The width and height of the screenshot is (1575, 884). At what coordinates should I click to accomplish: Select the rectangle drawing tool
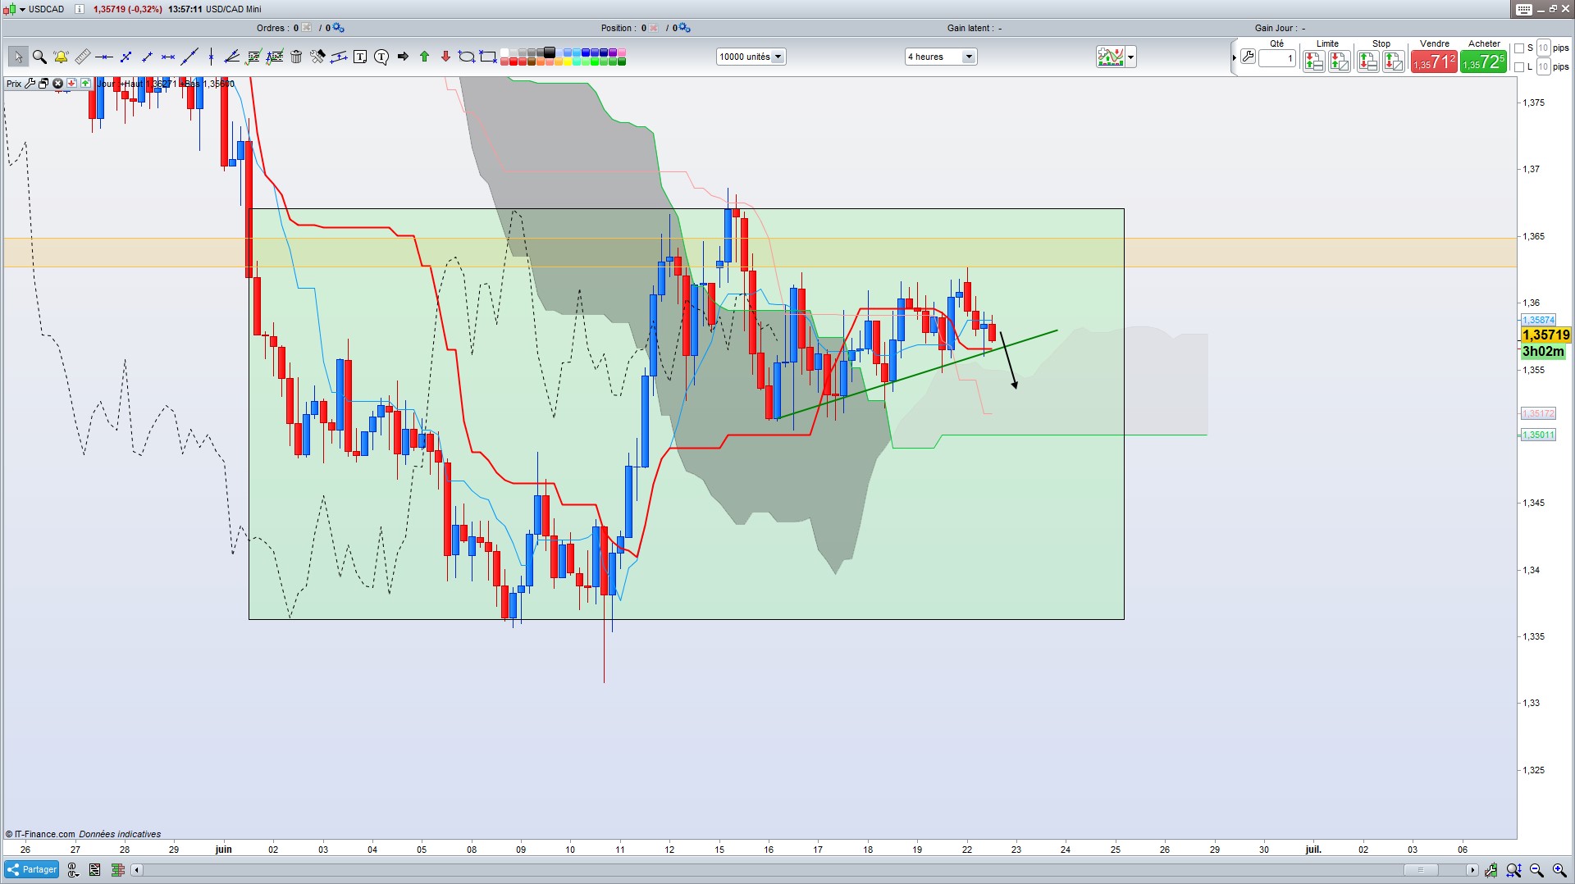click(x=488, y=57)
